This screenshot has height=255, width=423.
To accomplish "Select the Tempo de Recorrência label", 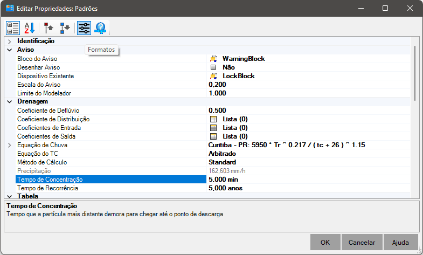I will click(48, 188).
